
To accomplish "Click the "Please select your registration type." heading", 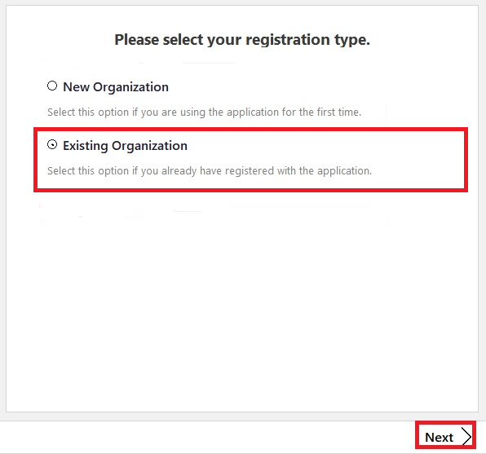I will pos(242,40).
